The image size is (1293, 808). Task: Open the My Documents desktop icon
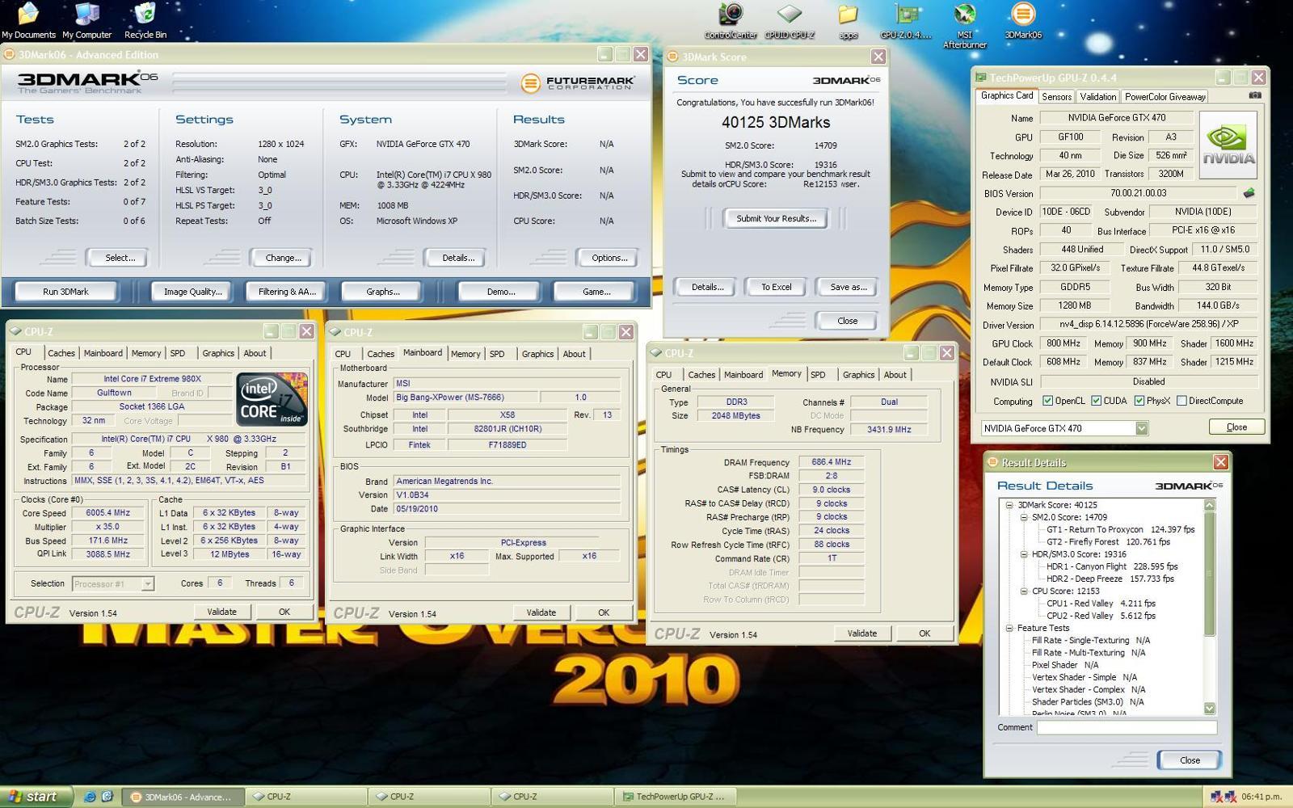pyautogui.click(x=28, y=20)
